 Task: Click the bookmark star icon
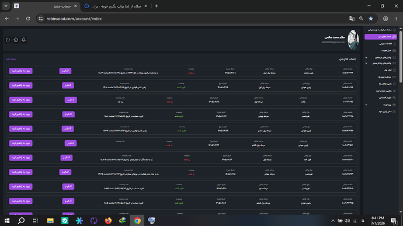pos(371,19)
